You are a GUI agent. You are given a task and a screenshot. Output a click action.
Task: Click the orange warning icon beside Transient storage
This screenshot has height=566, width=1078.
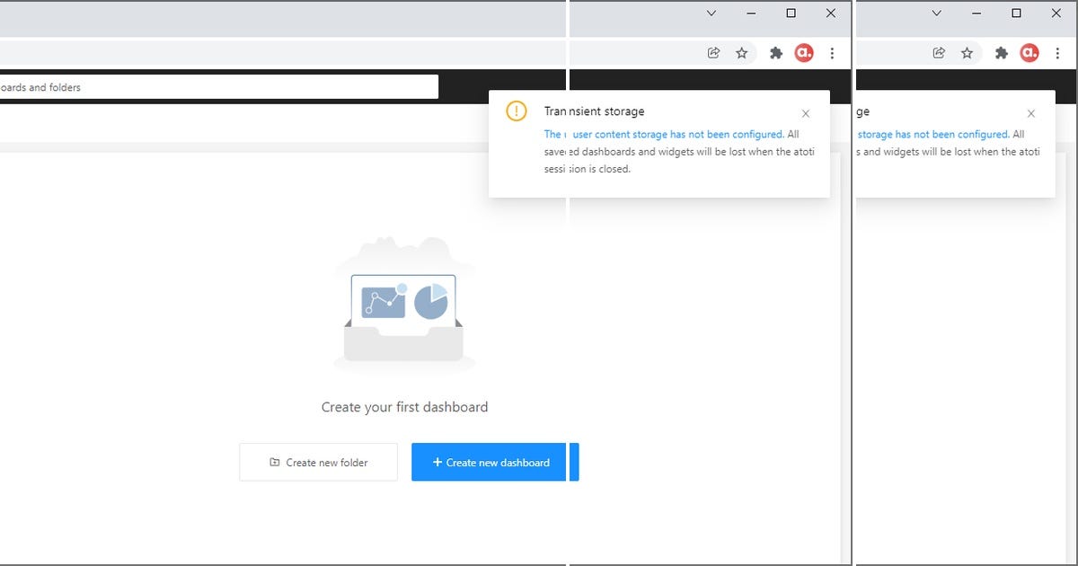517,111
